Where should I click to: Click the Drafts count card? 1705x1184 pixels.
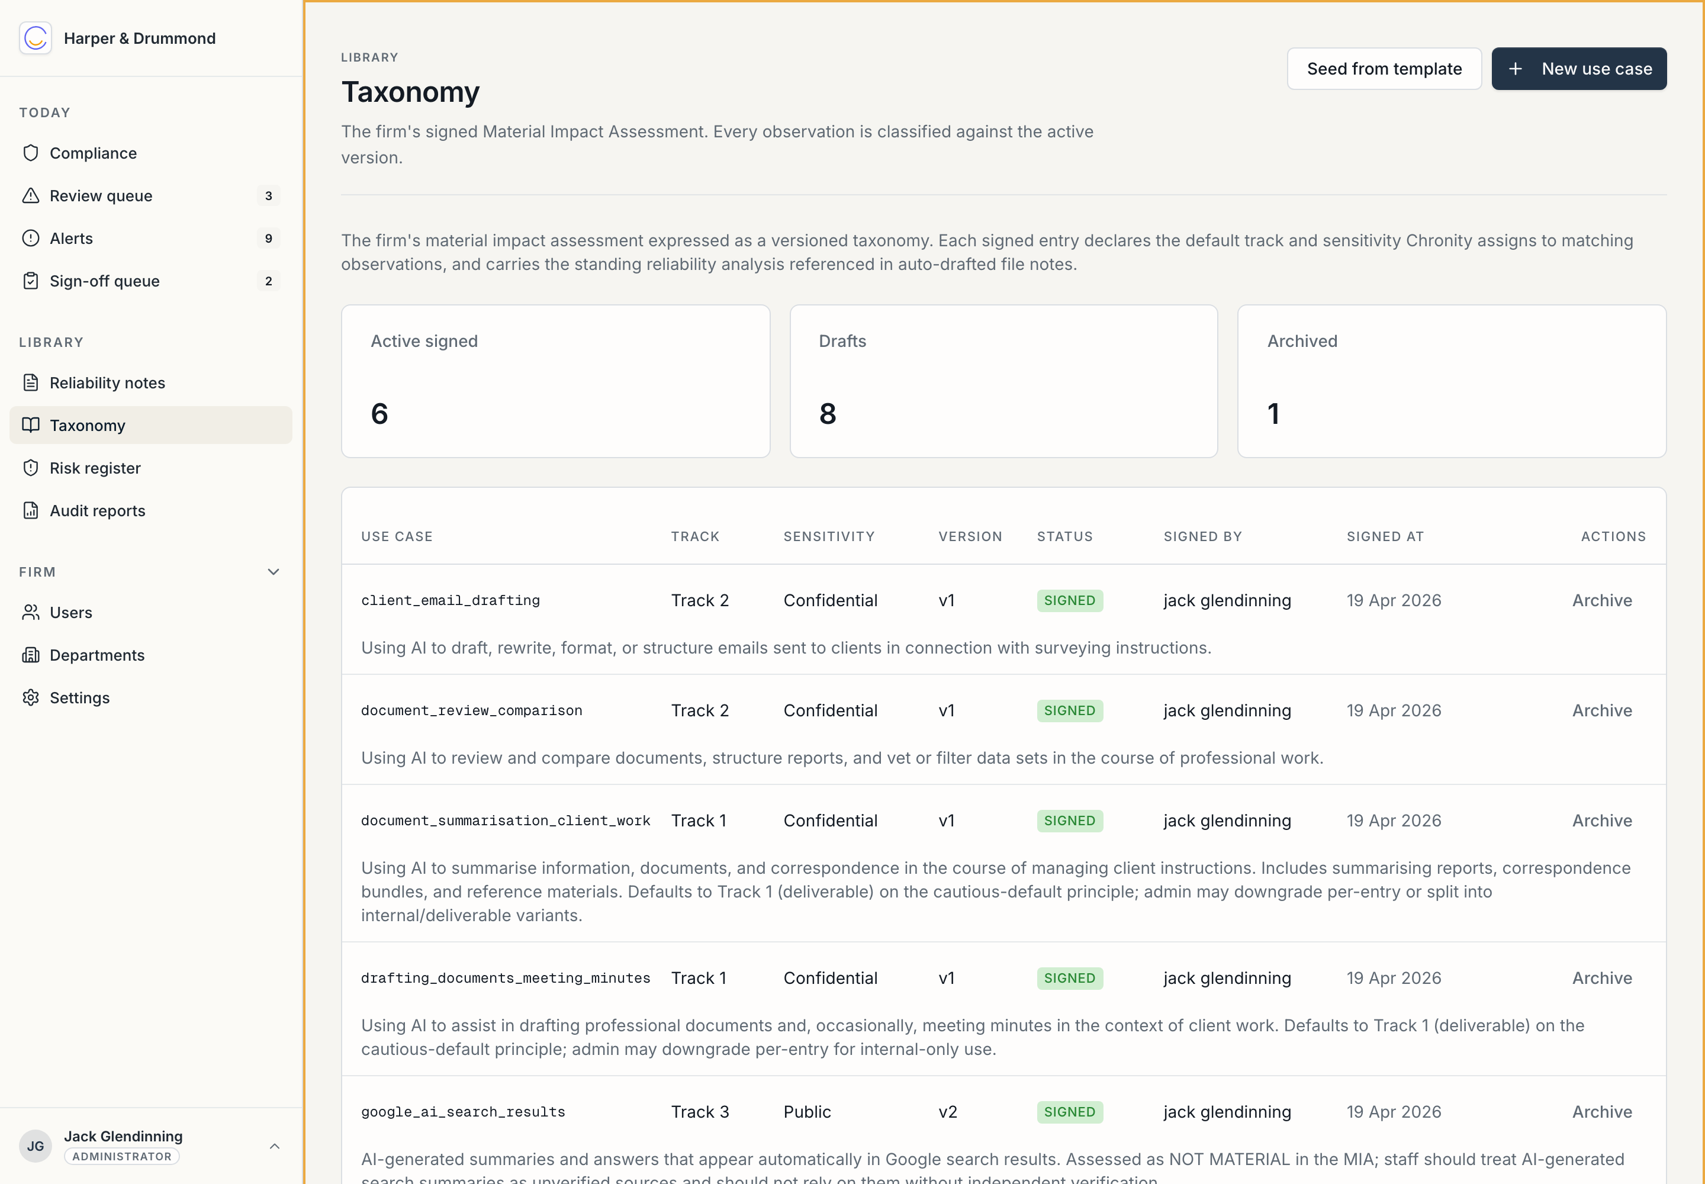click(1003, 381)
